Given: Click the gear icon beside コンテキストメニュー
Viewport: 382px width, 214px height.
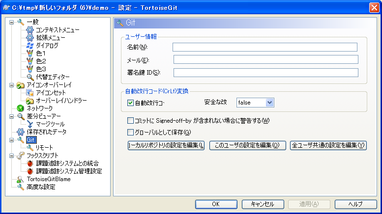Looking at the screenshot, I should (x=30, y=30).
